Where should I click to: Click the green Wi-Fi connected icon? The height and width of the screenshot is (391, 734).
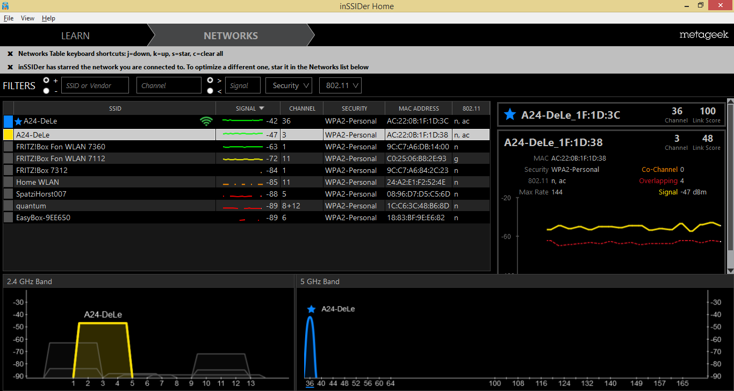(206, 121)
